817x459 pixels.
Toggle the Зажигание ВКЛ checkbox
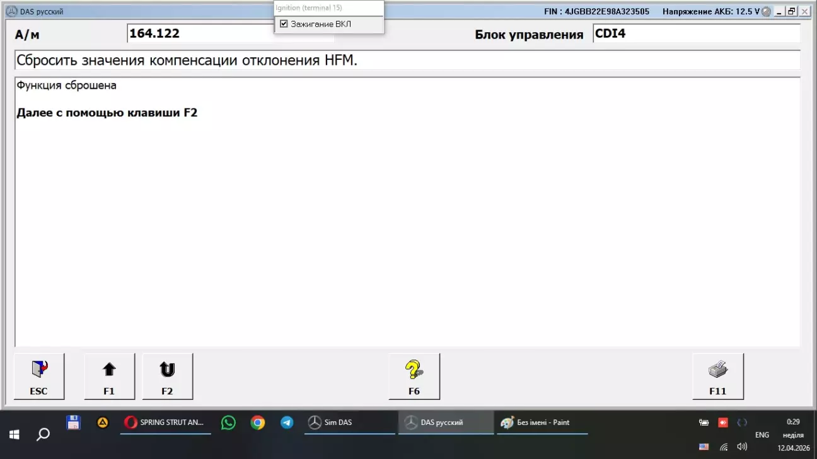click(284, 24)
